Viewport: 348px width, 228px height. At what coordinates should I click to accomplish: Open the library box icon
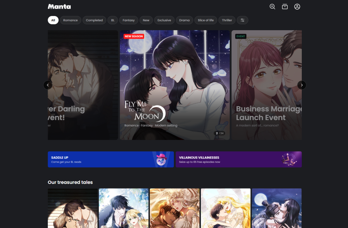(285, 7)
